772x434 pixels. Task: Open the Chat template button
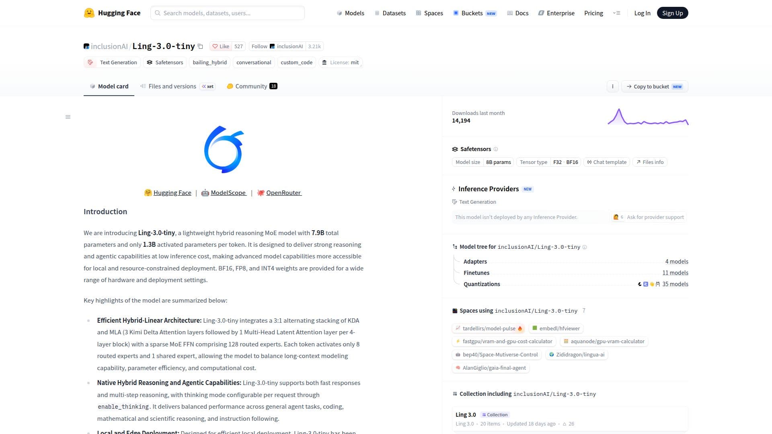[x=606, y=162]
